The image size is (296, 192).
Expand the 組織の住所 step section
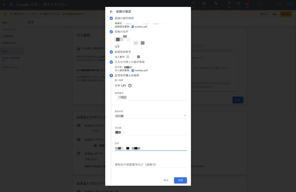click(x=121, y=32)
